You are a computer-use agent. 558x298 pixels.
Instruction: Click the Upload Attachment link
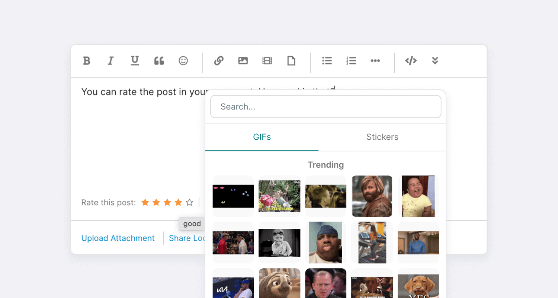tap(118, 238)
